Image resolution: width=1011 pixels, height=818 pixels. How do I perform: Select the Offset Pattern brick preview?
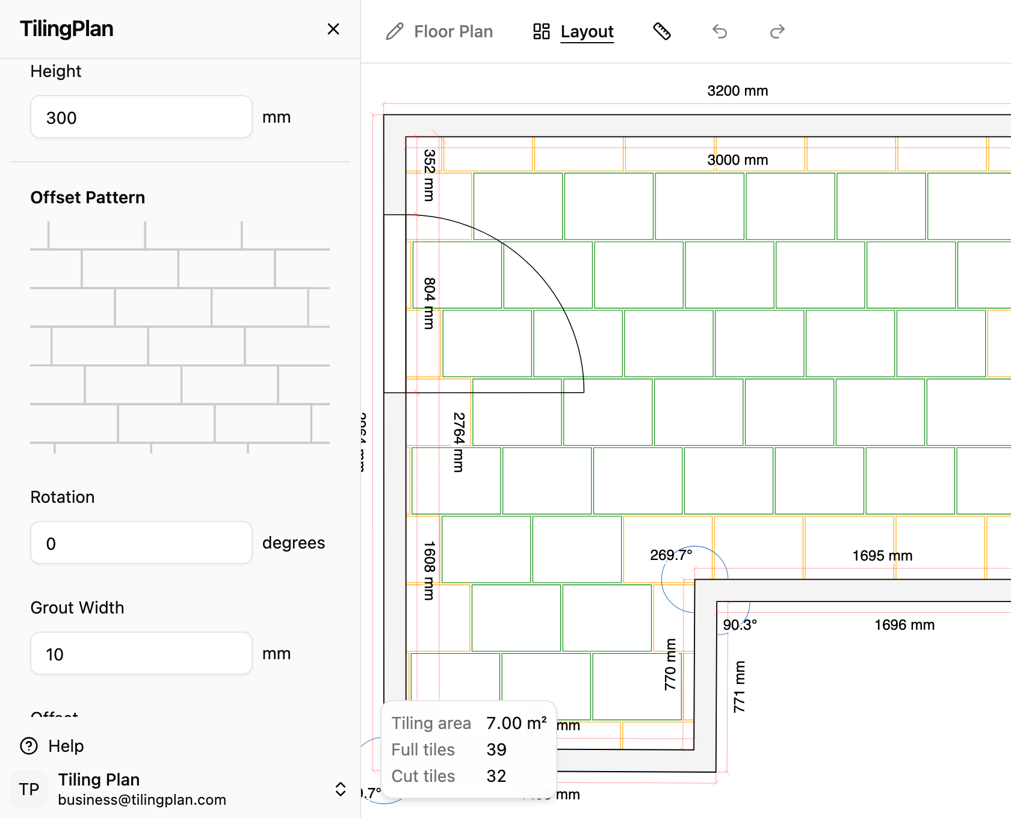(x=180, y=337)
